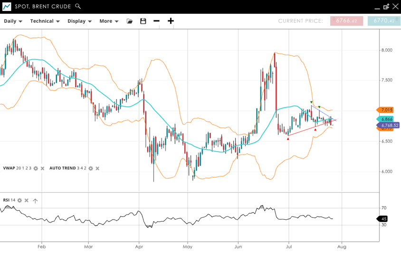
Task: Open RSI indicator settings gear
Action: tap(19, 200)
